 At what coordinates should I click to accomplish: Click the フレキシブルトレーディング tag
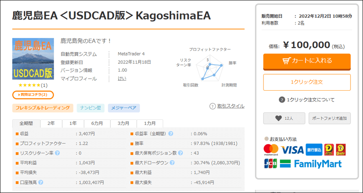tap(43, 108)
